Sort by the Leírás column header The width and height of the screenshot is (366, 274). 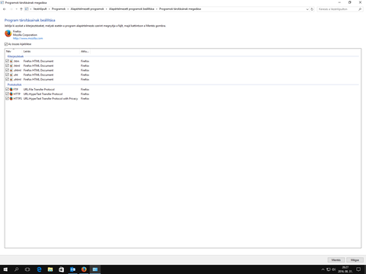[x=51, y=52]
